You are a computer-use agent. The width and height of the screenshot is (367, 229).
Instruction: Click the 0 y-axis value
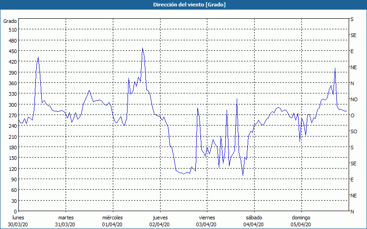(x=16, y=212)
